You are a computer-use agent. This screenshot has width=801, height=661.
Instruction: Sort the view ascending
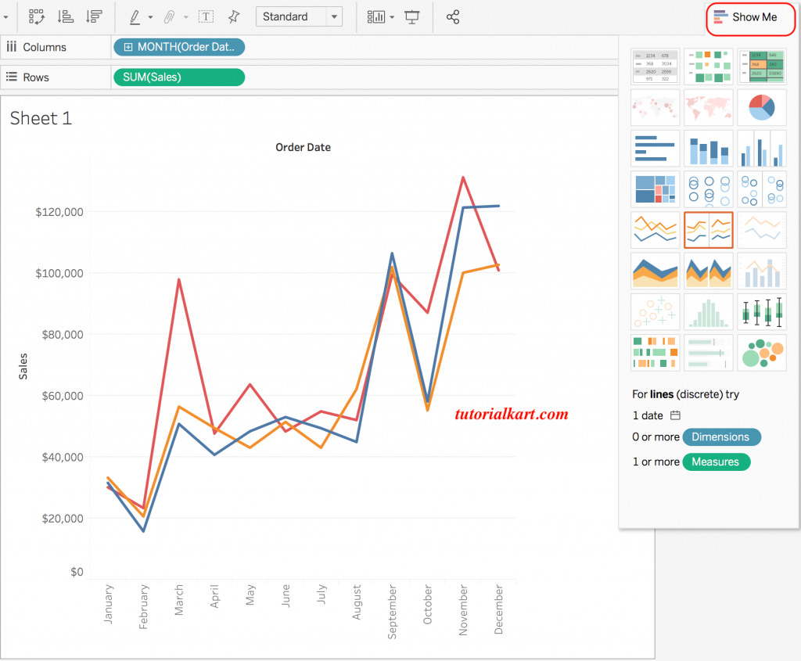[66, 16]
